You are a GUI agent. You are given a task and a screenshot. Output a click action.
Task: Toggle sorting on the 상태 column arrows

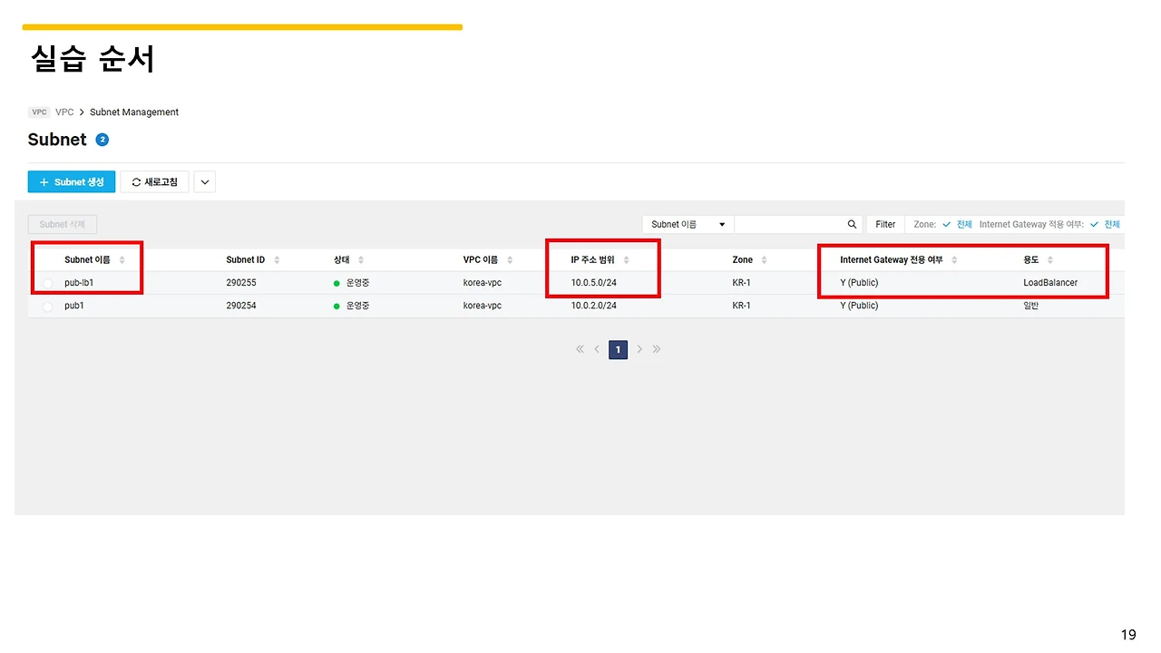361,260
